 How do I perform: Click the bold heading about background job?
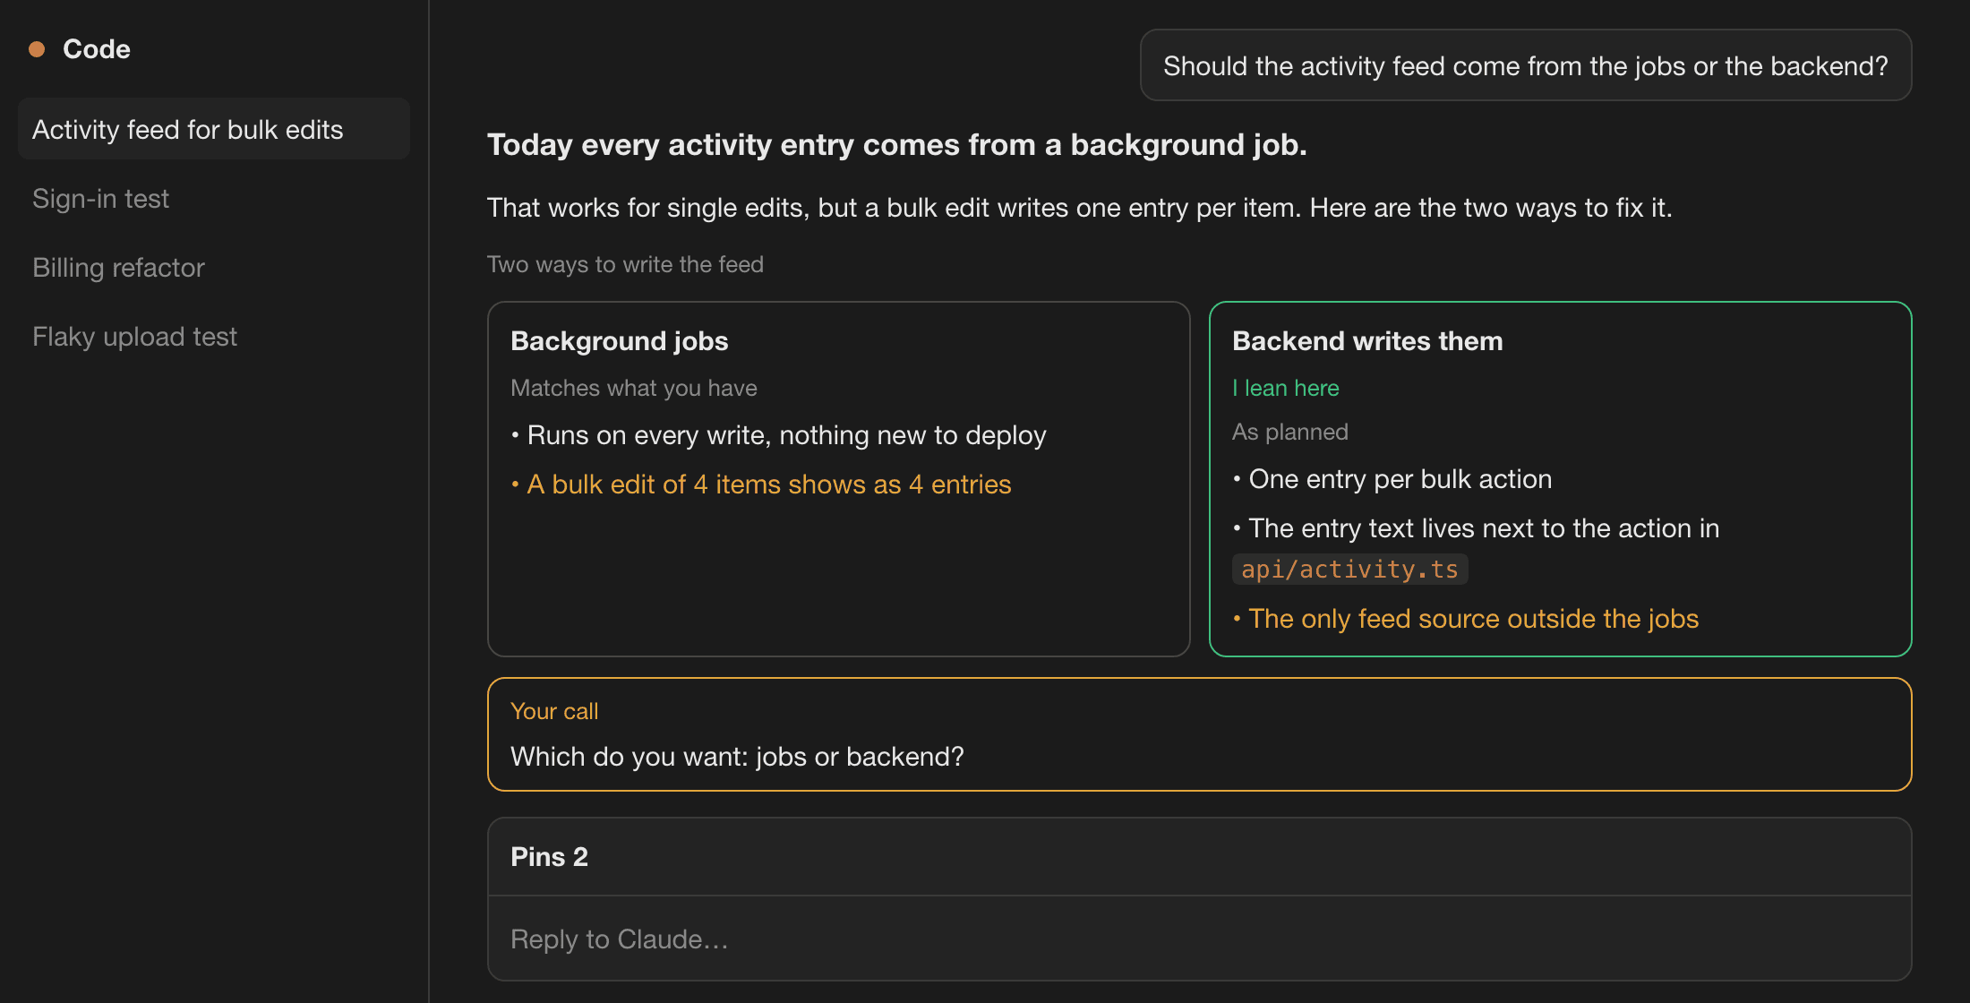tap(896, 144)
